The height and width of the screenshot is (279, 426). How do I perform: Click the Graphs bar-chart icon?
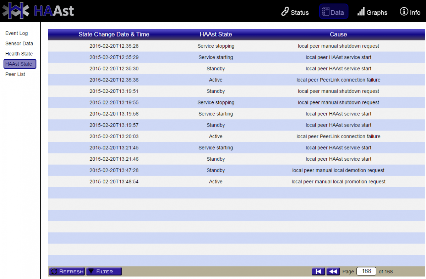pyautogui.click(x=361, y=12)
